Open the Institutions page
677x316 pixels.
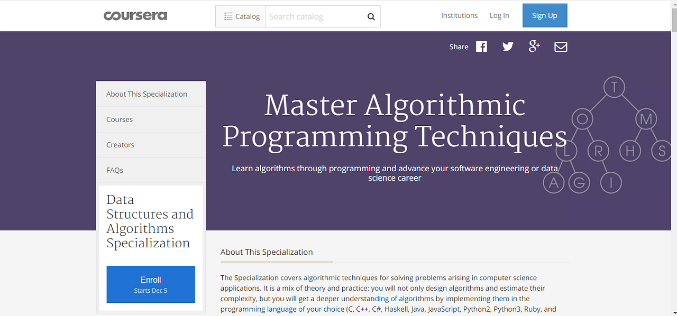click(459, 15)
